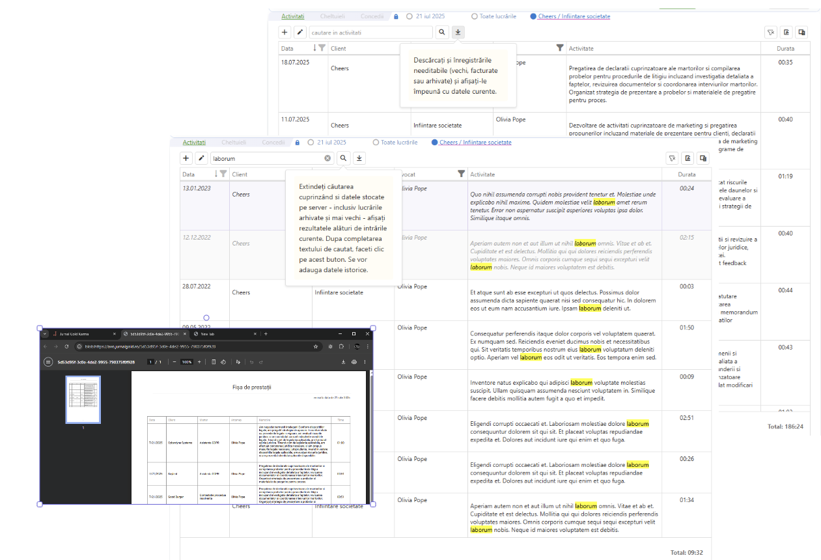This screenshot has width=821, height=560.
Task: Click the print icon in the PDF viewer
Action: 354,362
